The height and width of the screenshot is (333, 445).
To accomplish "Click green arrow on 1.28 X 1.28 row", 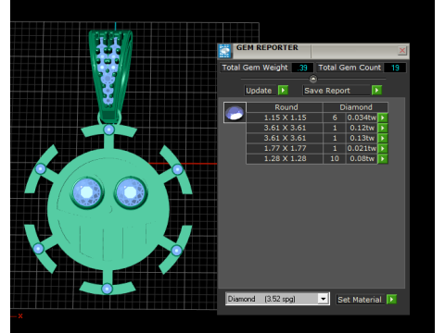I will pyautogui.click(x=383, y=158).
